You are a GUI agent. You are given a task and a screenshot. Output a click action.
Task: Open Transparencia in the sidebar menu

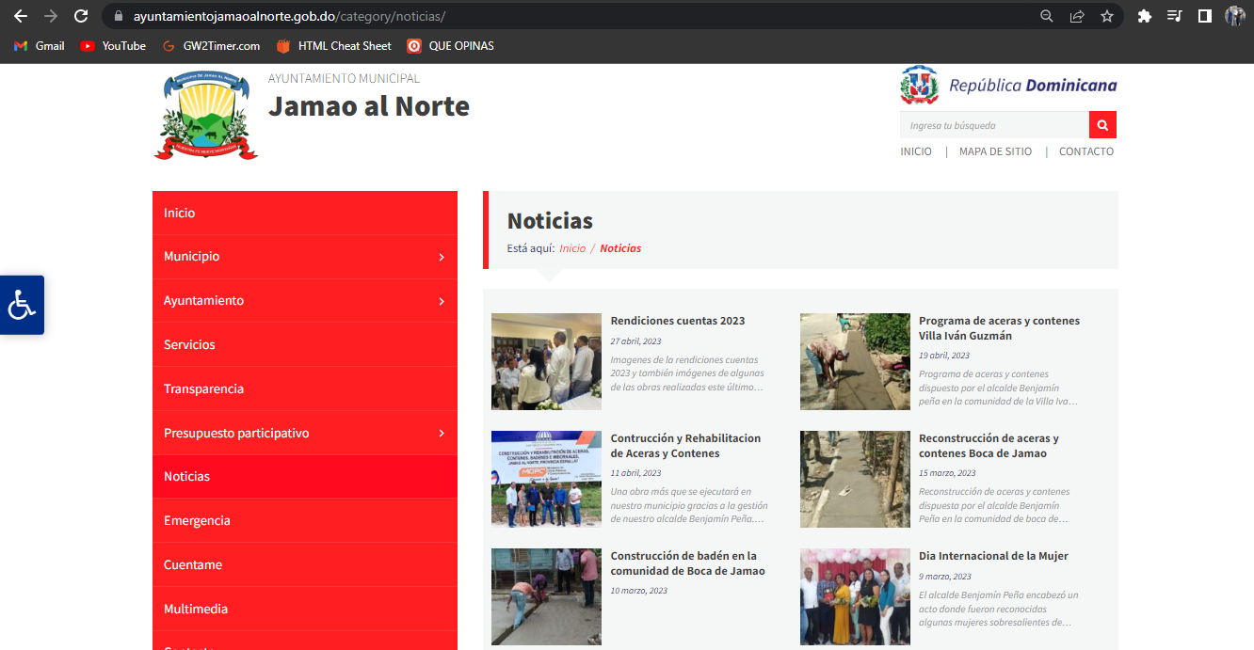pyautogui.click(x=305, y=388)
